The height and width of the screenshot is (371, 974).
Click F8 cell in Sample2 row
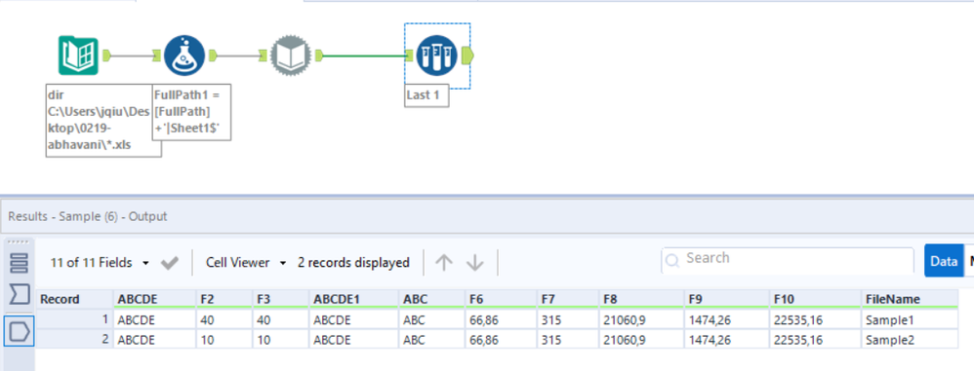click(x=641, y=340)
